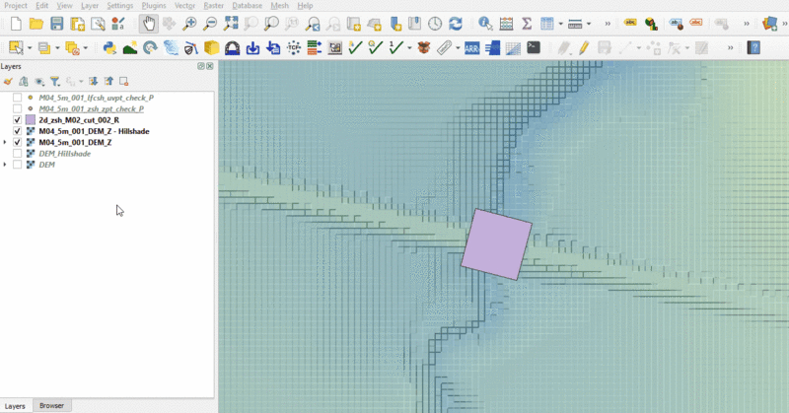Click the purple square polygon on the map
The height and width of the screenshot is (413, 789).
click(497, 243)
